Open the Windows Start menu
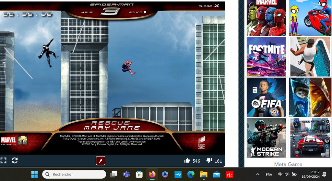The width and height of the screenshot is (332, 181). point(35,174)
